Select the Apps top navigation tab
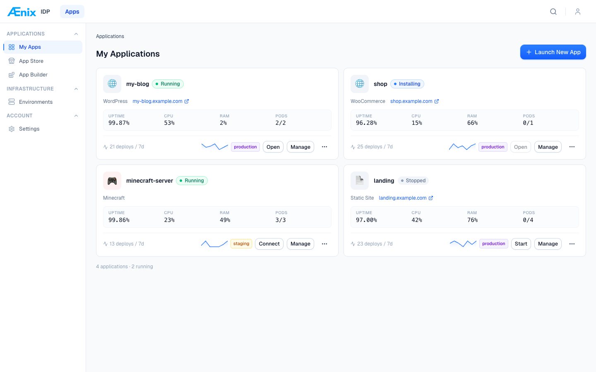This screenshot has height=372, width=596. coord(72,12)
